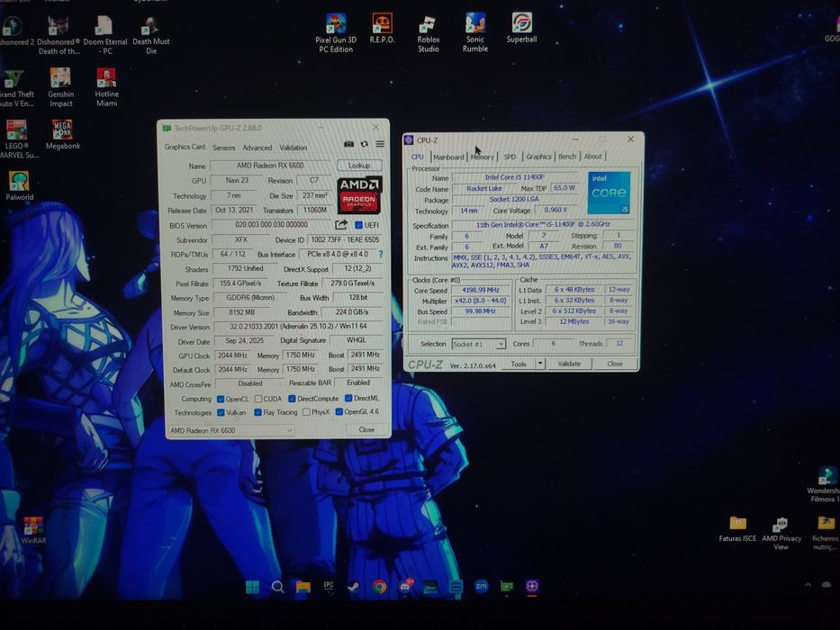Click the Bus Interface question mark
840x630 pixels.
(381, 254)
